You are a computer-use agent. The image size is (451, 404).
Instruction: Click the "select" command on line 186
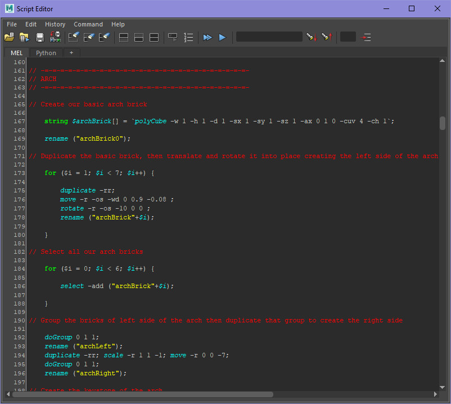coord(72,286)
